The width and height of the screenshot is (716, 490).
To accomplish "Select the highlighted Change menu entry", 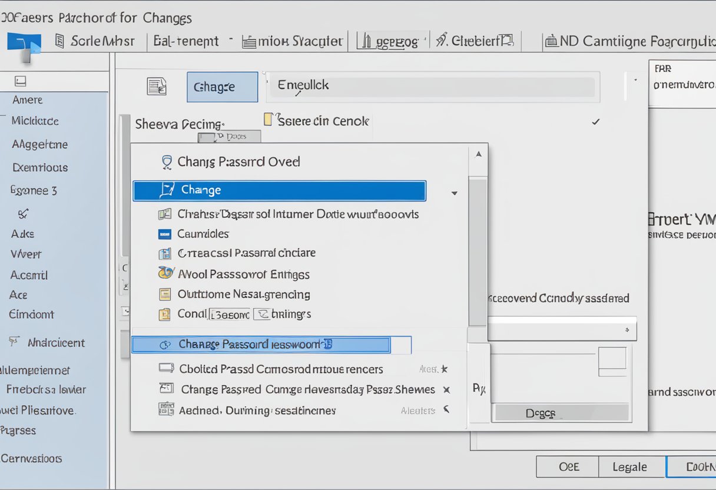I will tap(279, 190).
